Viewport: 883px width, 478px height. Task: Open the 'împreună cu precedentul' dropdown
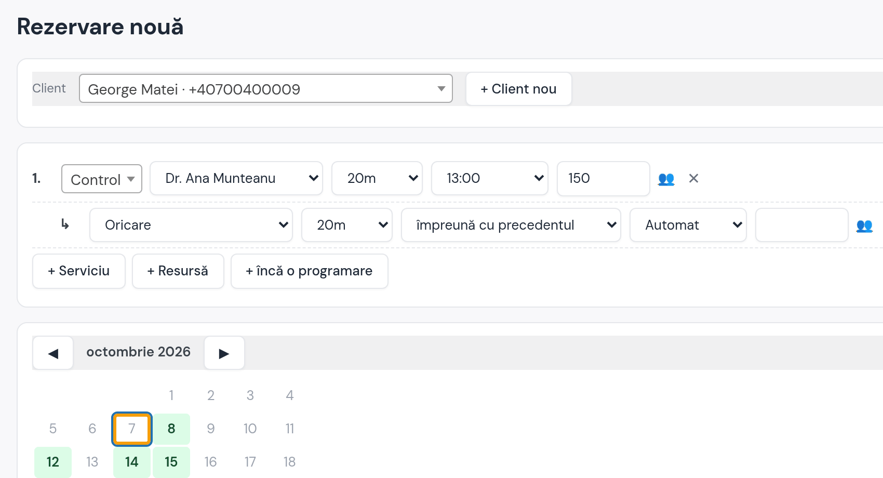point(511,225)
